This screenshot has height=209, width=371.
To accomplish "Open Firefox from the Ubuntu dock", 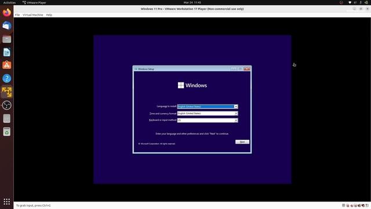I will (6, 12).
